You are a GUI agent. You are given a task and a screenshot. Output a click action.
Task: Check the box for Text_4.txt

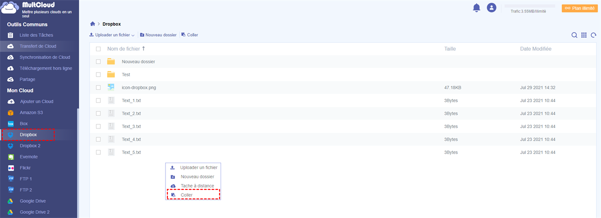click(x=98, y=139)
